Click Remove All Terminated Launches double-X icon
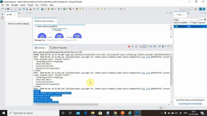This screenshot has height=116, width=207. [x=136, y=46]
